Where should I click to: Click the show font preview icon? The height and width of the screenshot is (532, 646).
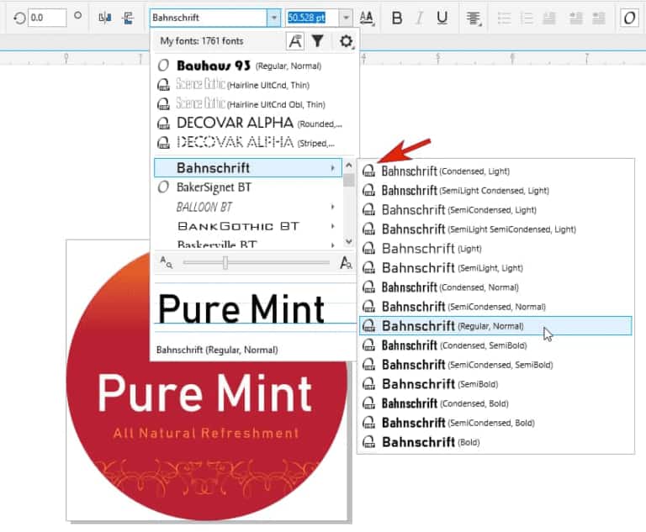point(294,40)
